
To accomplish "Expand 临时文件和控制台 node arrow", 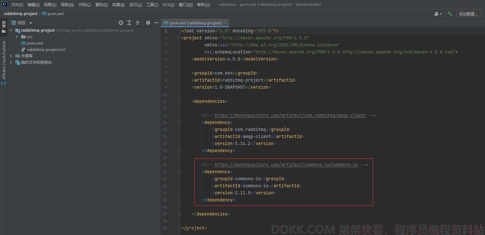I will pos(11,62).
